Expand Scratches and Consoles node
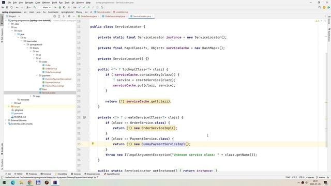This screenshot has height=186, width=331. [6, 124]
